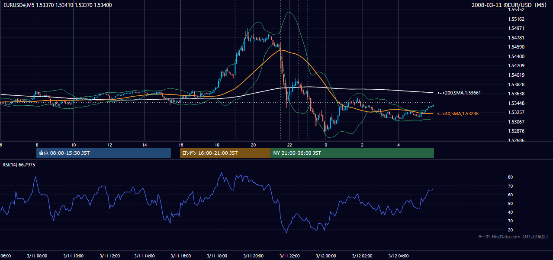Click the hour label 22 under the price chart

click(289, 145)
